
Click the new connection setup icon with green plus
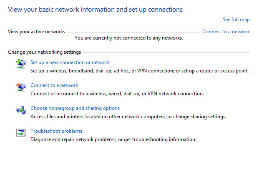pos(21,64)
